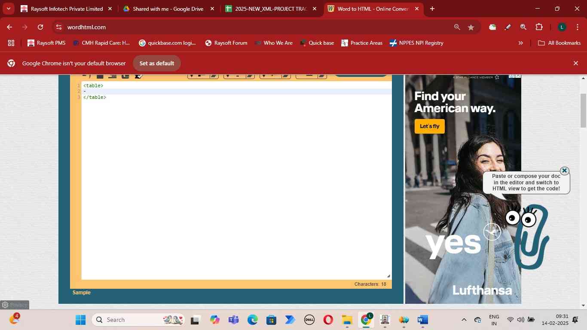587x330 pixels.
Task: Open the All Bookmarks folder
Action: point(559,43)
